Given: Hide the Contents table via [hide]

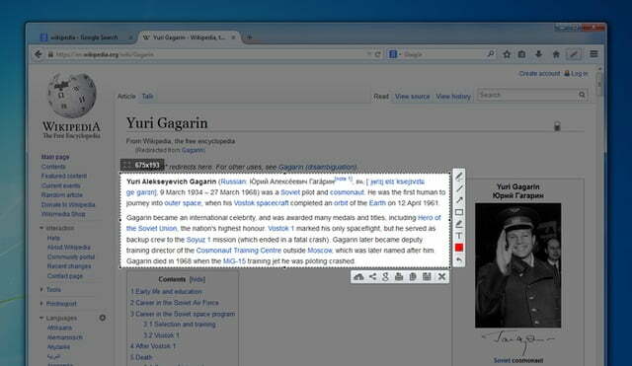Looking at the screenshot, I should click(197, 279).
